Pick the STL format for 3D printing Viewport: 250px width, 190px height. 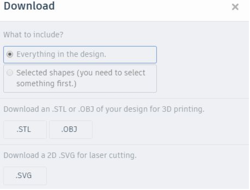pos(25,130)
